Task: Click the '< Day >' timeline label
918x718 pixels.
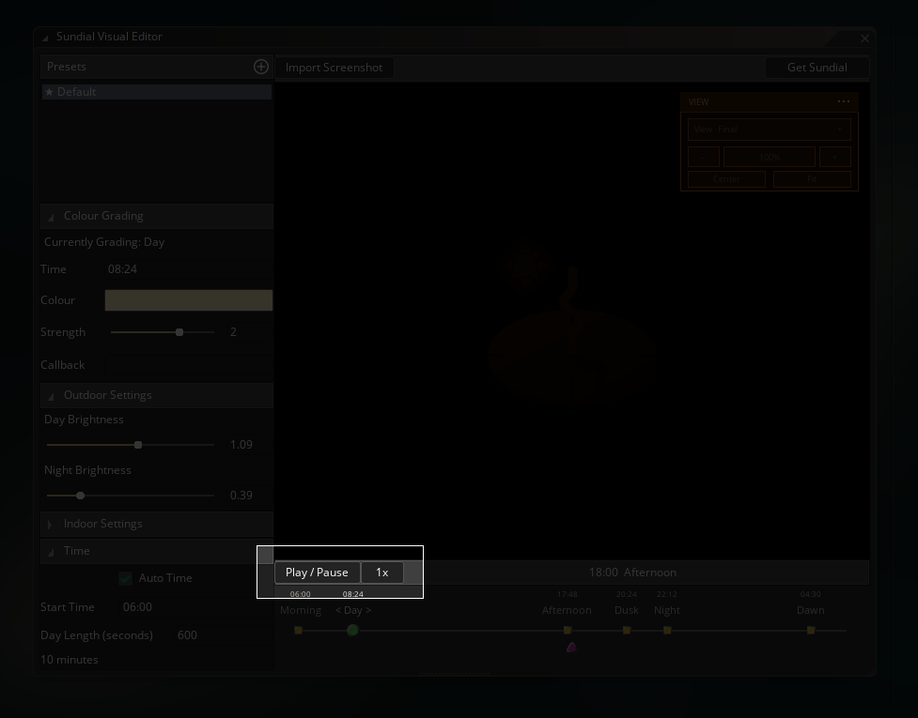Action: 353,610
